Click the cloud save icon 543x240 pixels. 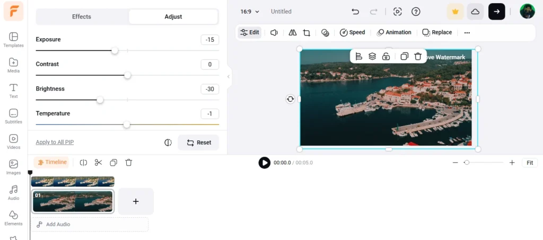pos(475,12)
